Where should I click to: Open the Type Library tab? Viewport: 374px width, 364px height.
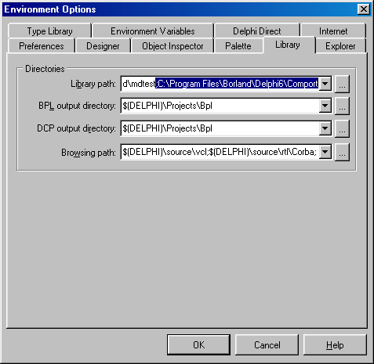[x=49, y=31]
